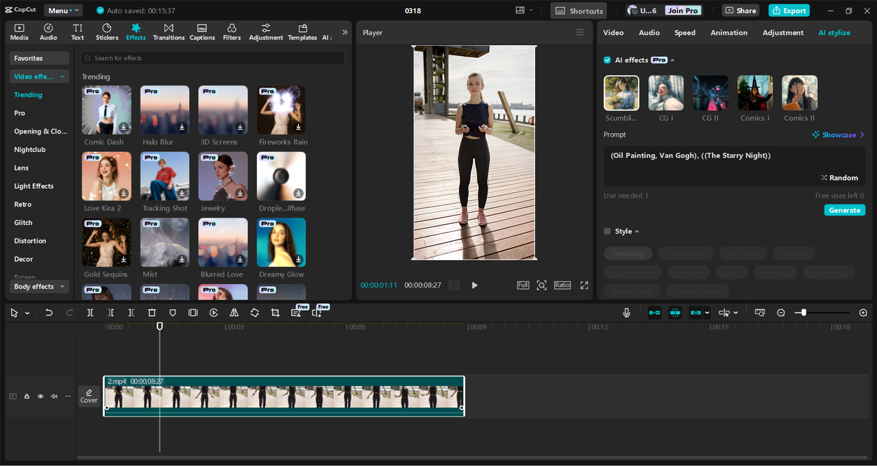
Task: Select the Comics I effect thumbnail
Action: click(x=754, y=92)
